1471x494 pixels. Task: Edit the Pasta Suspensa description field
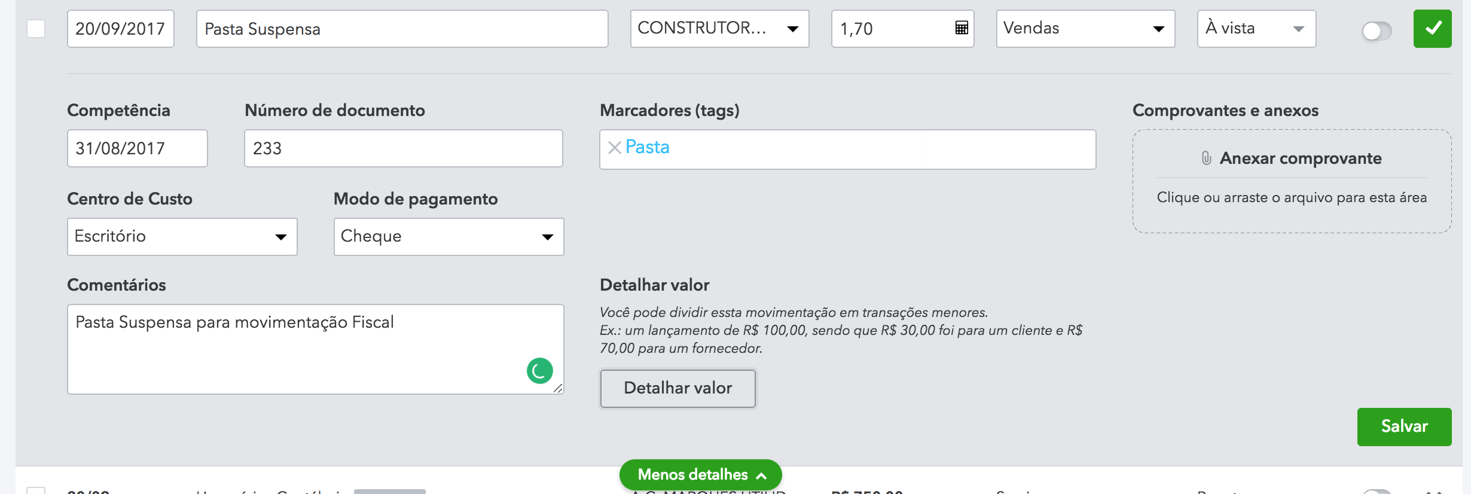[x=402, y=29]
